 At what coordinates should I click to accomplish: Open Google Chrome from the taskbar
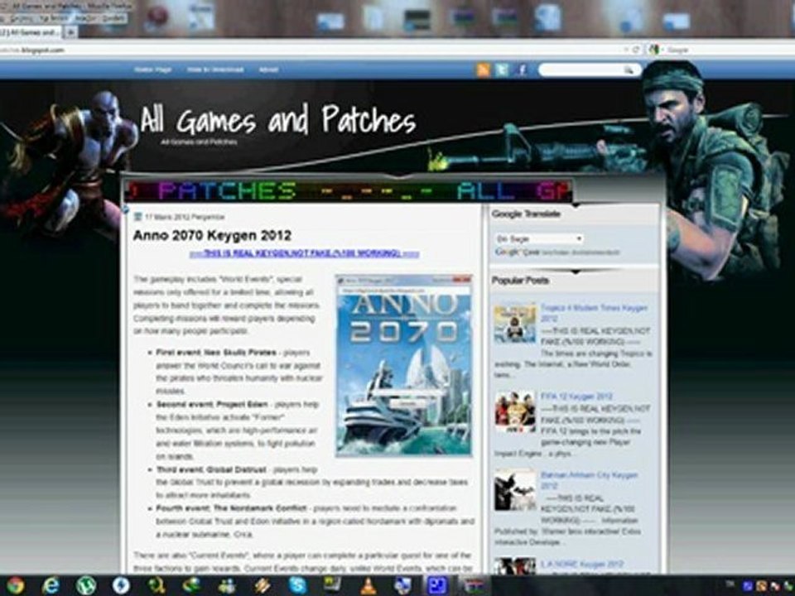tap(15, 585)
